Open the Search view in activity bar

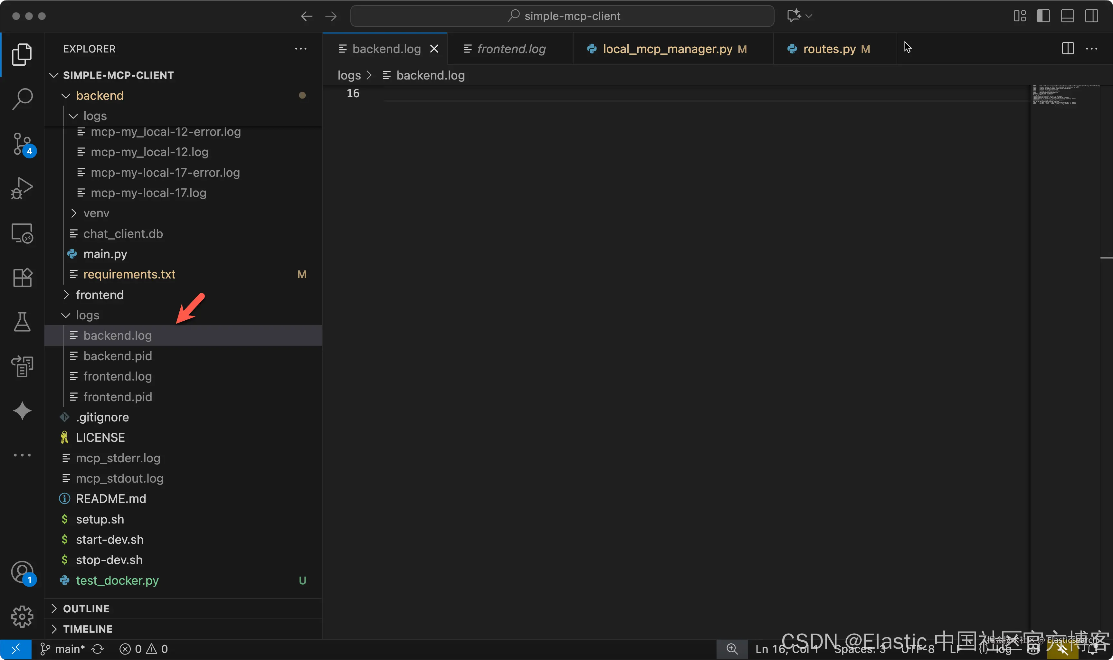pyautogui.click(x=22, y=99)
